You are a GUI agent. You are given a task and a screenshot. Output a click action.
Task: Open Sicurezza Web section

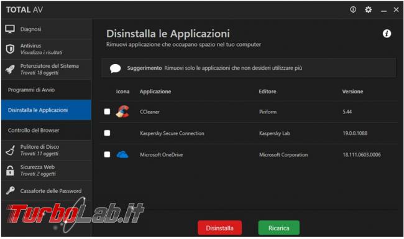pyautogui.click(x=46, y=171)
